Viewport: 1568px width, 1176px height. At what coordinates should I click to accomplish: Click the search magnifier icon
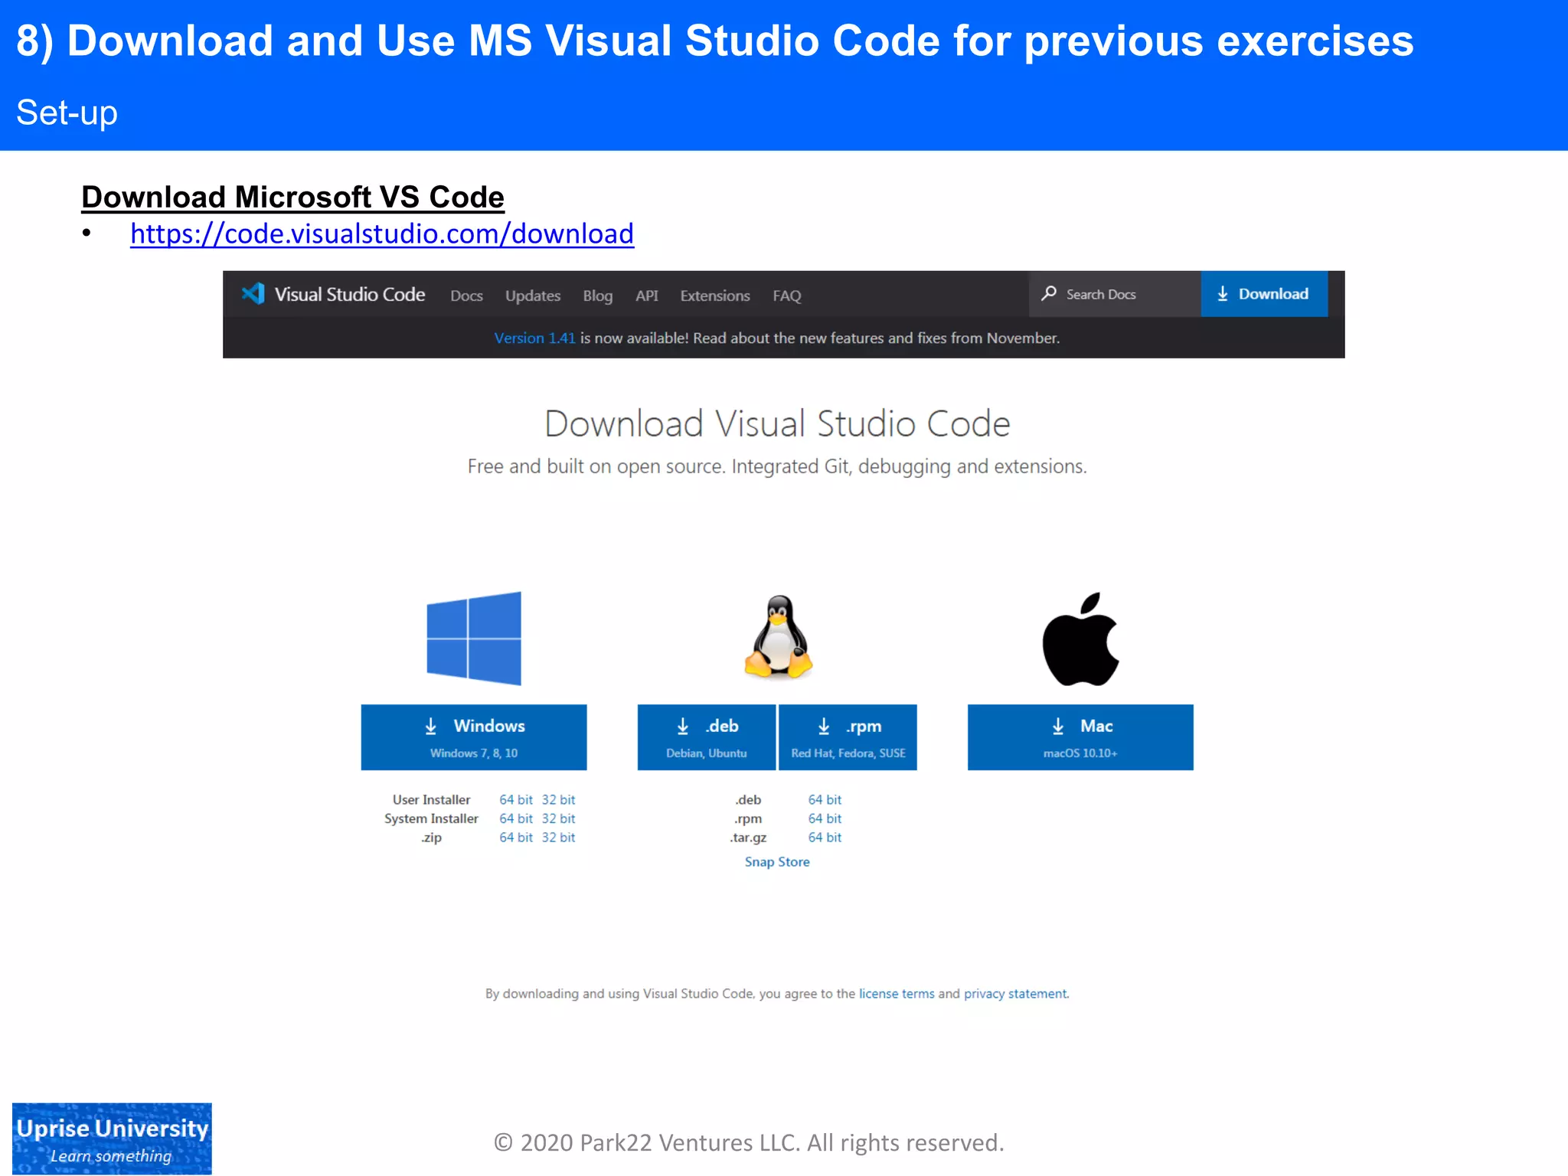1049,293
